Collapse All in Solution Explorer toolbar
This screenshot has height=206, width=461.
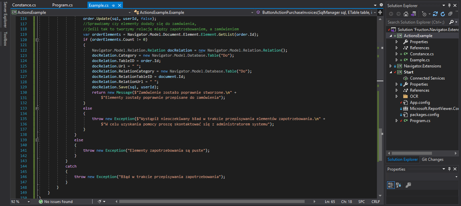[x=450, y=14]
